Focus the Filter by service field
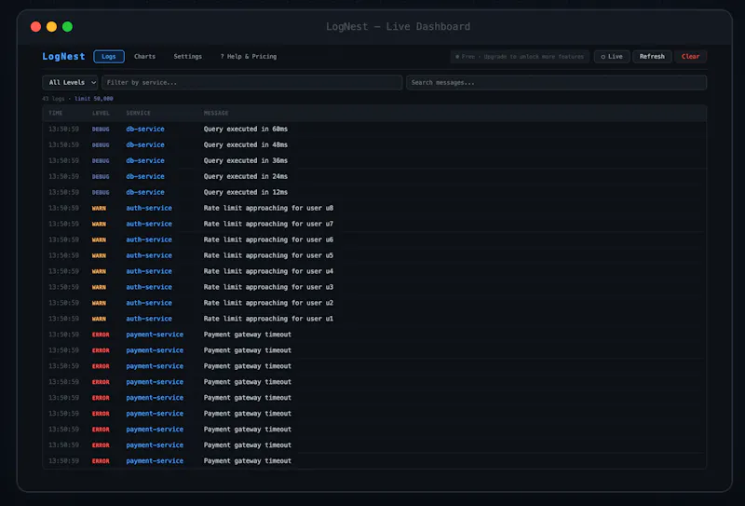Screen dimensions: 745x506 (251, 82)
